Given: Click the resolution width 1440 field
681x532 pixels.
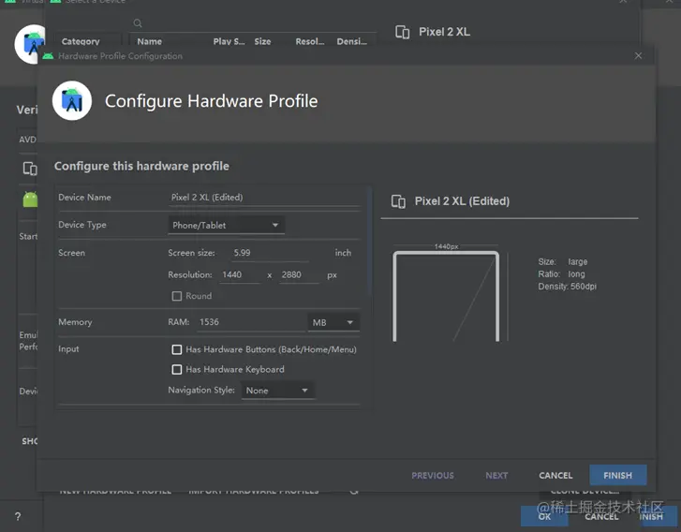Looking at the screenshot, I should pos(240,275).
